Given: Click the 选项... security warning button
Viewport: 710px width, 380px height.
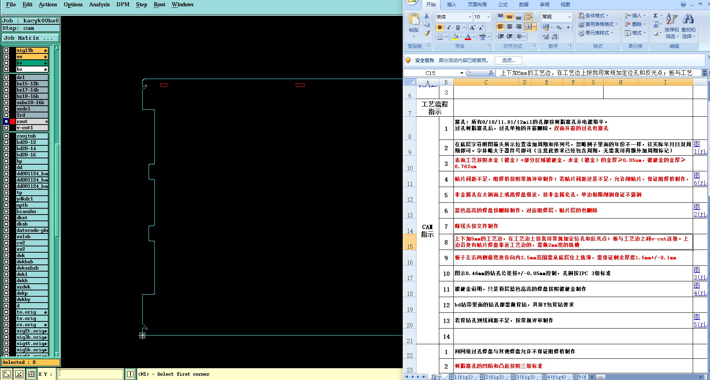Looking at the screenshot, I should click(x=508, y=61).
